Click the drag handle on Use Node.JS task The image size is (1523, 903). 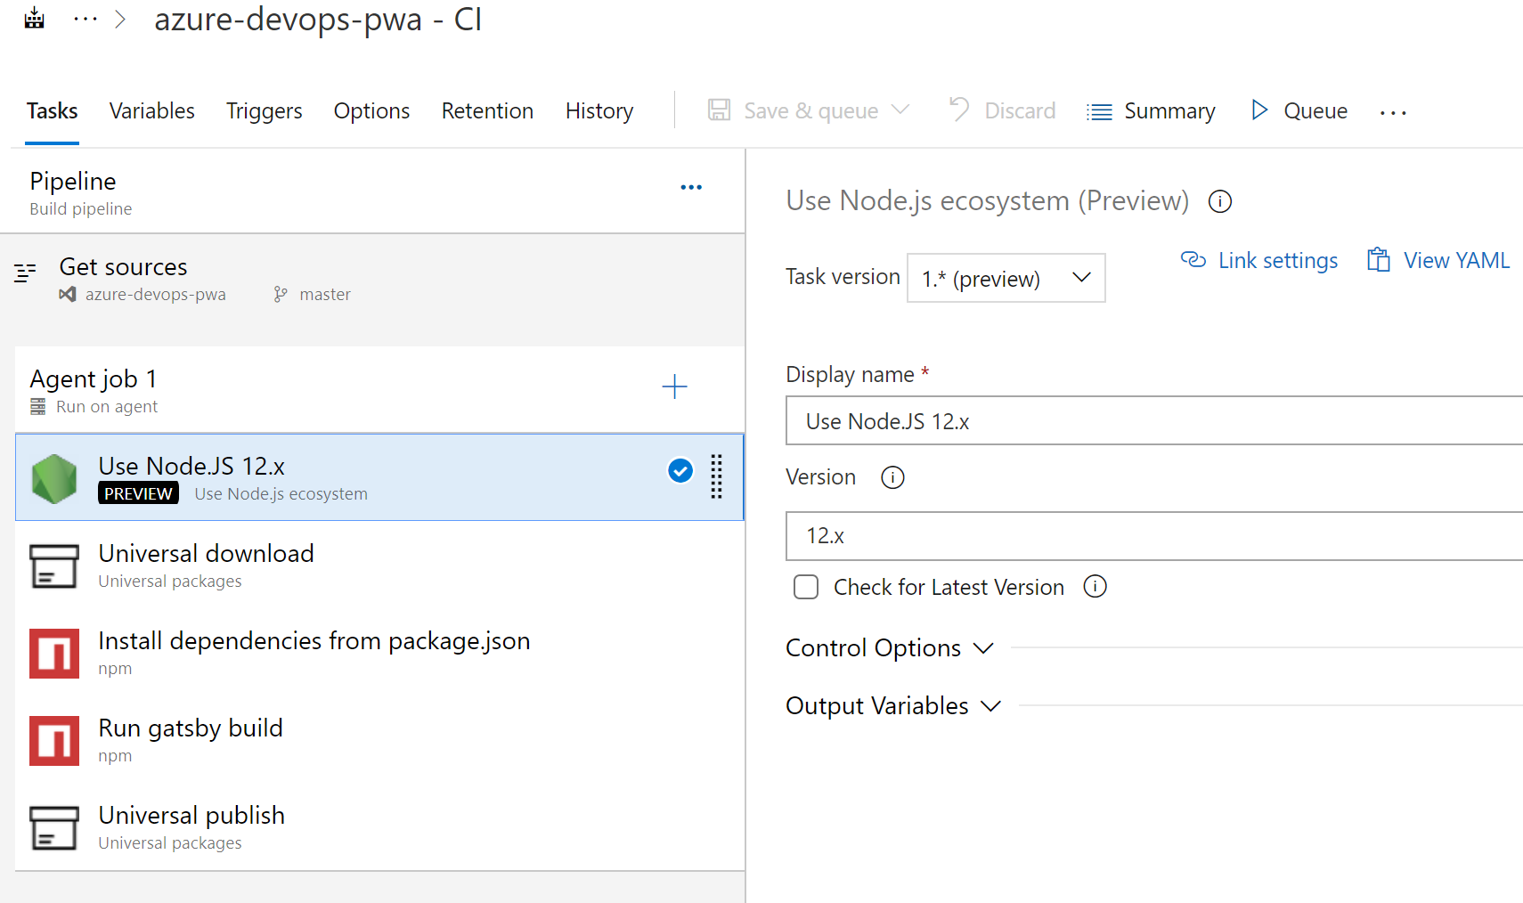[x=716, y=476]
